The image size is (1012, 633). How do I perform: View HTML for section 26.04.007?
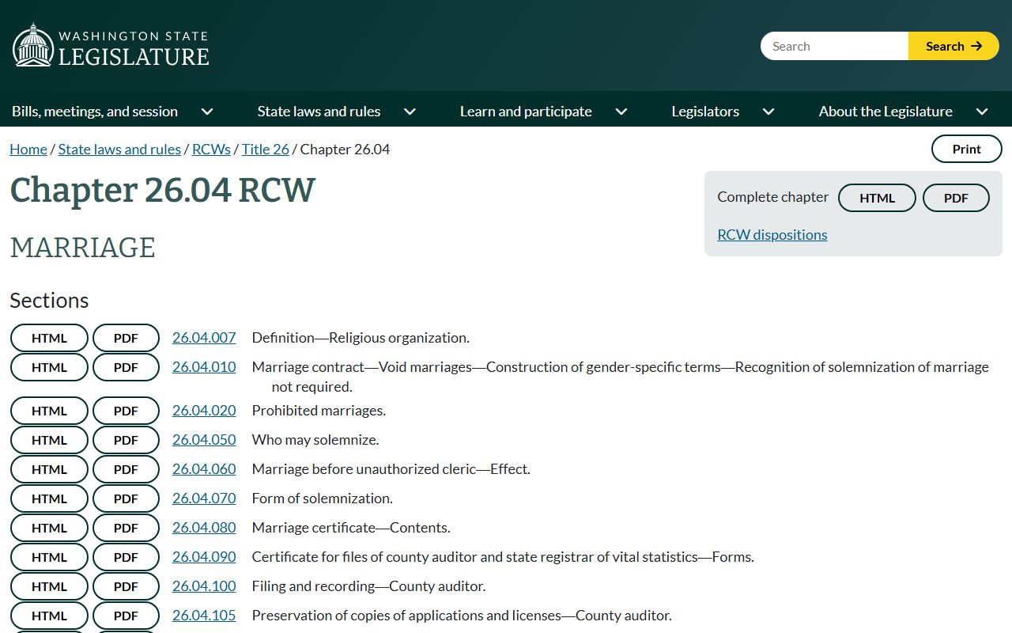49,338
